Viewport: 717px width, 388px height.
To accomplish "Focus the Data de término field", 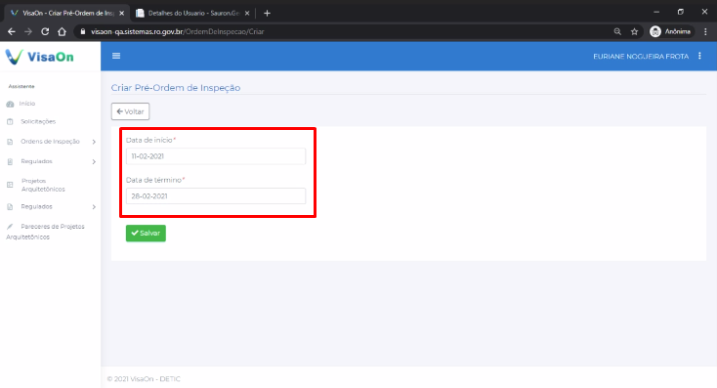I will coord(216,195).
